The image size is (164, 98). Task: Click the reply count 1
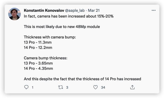[x=33, y=87]
